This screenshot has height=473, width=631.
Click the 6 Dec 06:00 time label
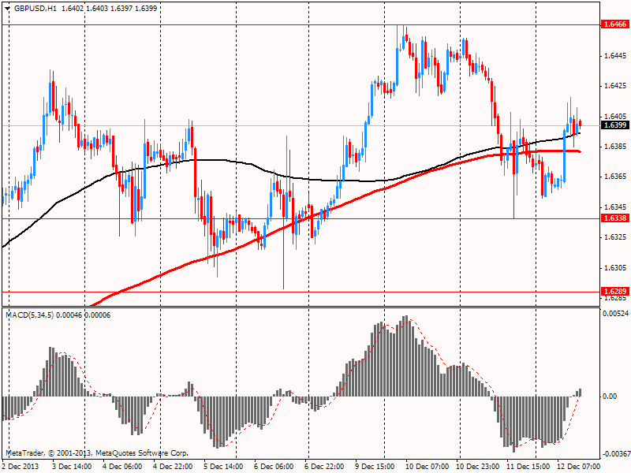[274, 467]
